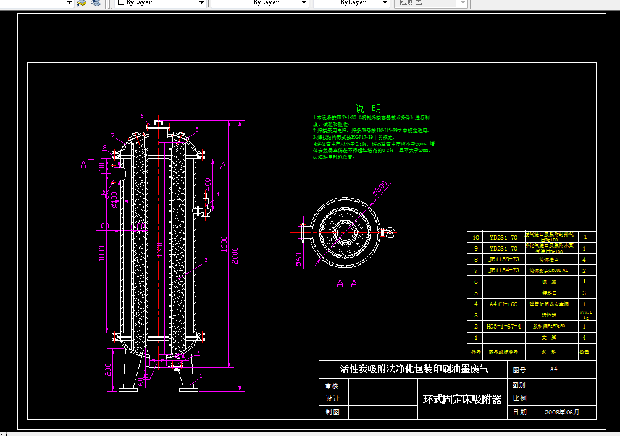The height and width of the screenshot is (436, 620).
Task: Select the 400 dimension near safety valve
Action: coord(207,184)
